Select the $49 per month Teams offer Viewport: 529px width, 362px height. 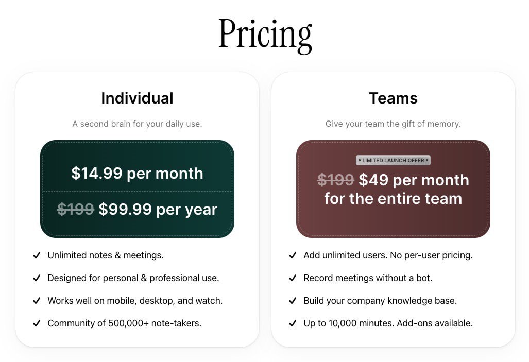414,180
